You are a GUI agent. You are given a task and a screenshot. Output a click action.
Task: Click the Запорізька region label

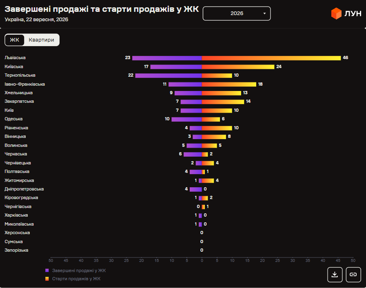point(16,250)
